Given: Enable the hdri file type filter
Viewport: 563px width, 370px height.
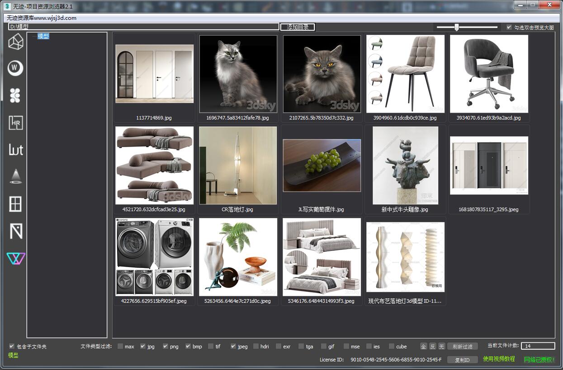Looking at the screenshot, I should pos(256,347).
